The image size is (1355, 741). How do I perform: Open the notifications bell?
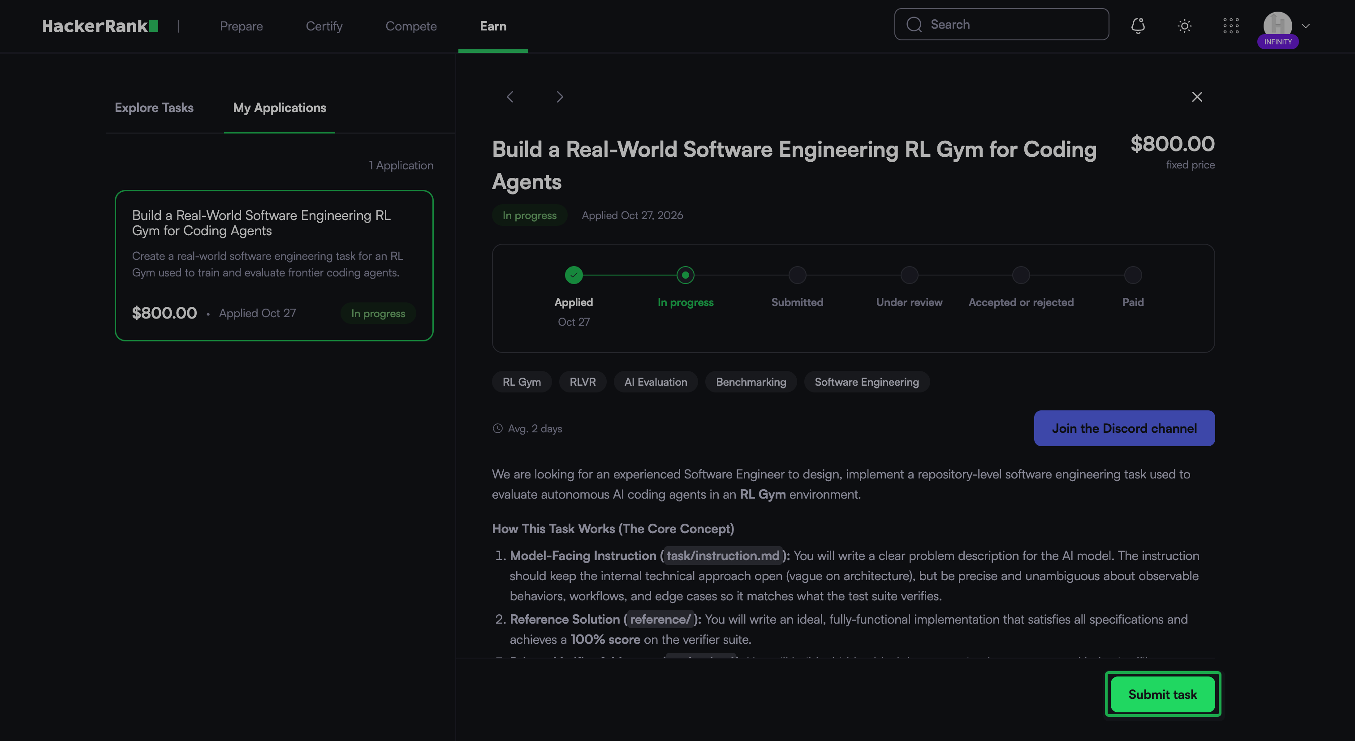coord(1138,26)
